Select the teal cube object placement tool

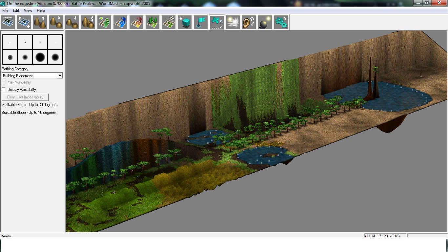(185, 22)
